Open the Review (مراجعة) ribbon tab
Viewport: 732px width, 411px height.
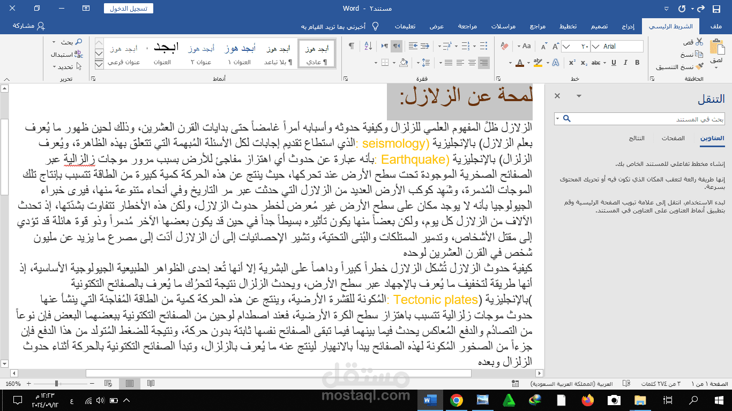click(468, 26)
